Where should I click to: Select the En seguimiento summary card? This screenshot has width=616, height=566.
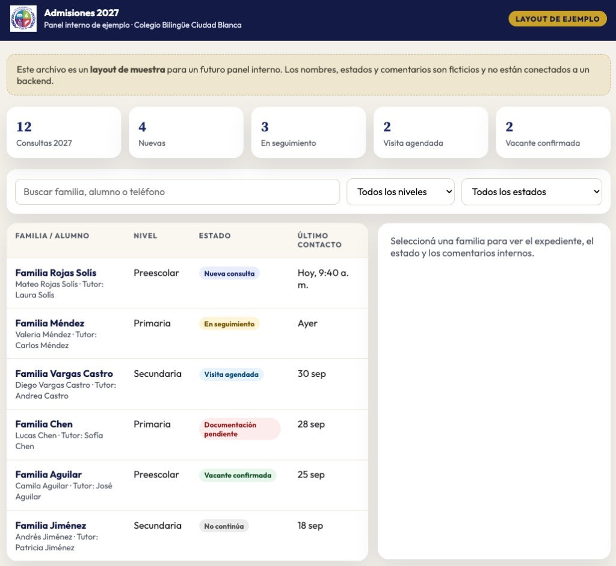[x=309, y=132]
